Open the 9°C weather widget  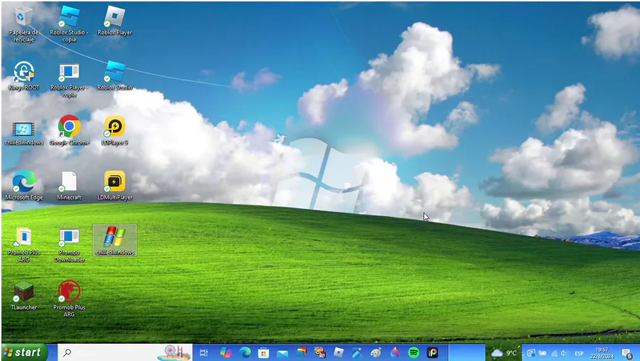pos(503,353)
